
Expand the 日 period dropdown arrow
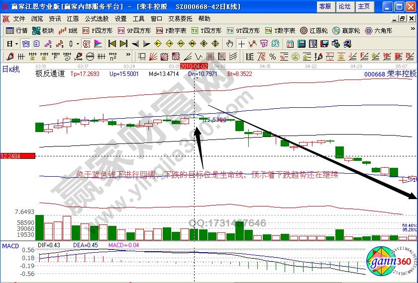click(16, 43)
